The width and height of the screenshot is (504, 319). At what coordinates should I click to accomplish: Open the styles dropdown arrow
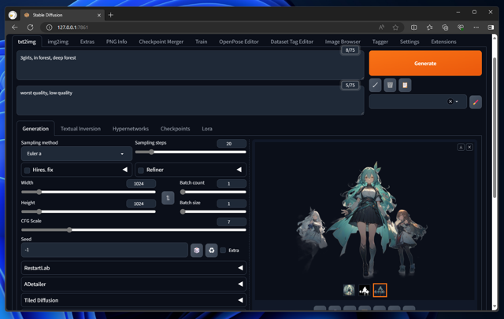tap(457, 101)
